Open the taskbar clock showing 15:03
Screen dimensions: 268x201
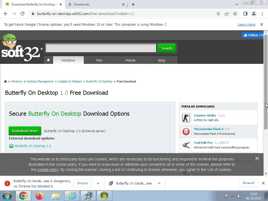[253, 196]
